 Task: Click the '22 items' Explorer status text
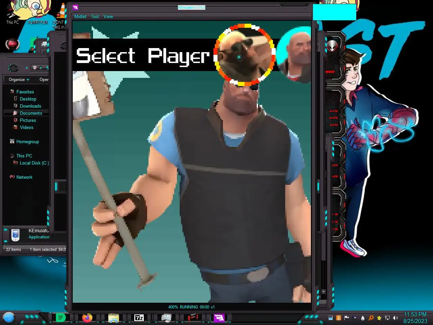coord(14,250)
